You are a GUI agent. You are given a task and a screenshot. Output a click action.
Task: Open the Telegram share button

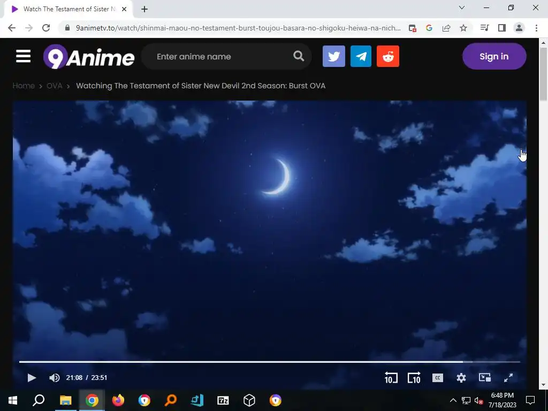pyautogui.click(x=361, y=56)
